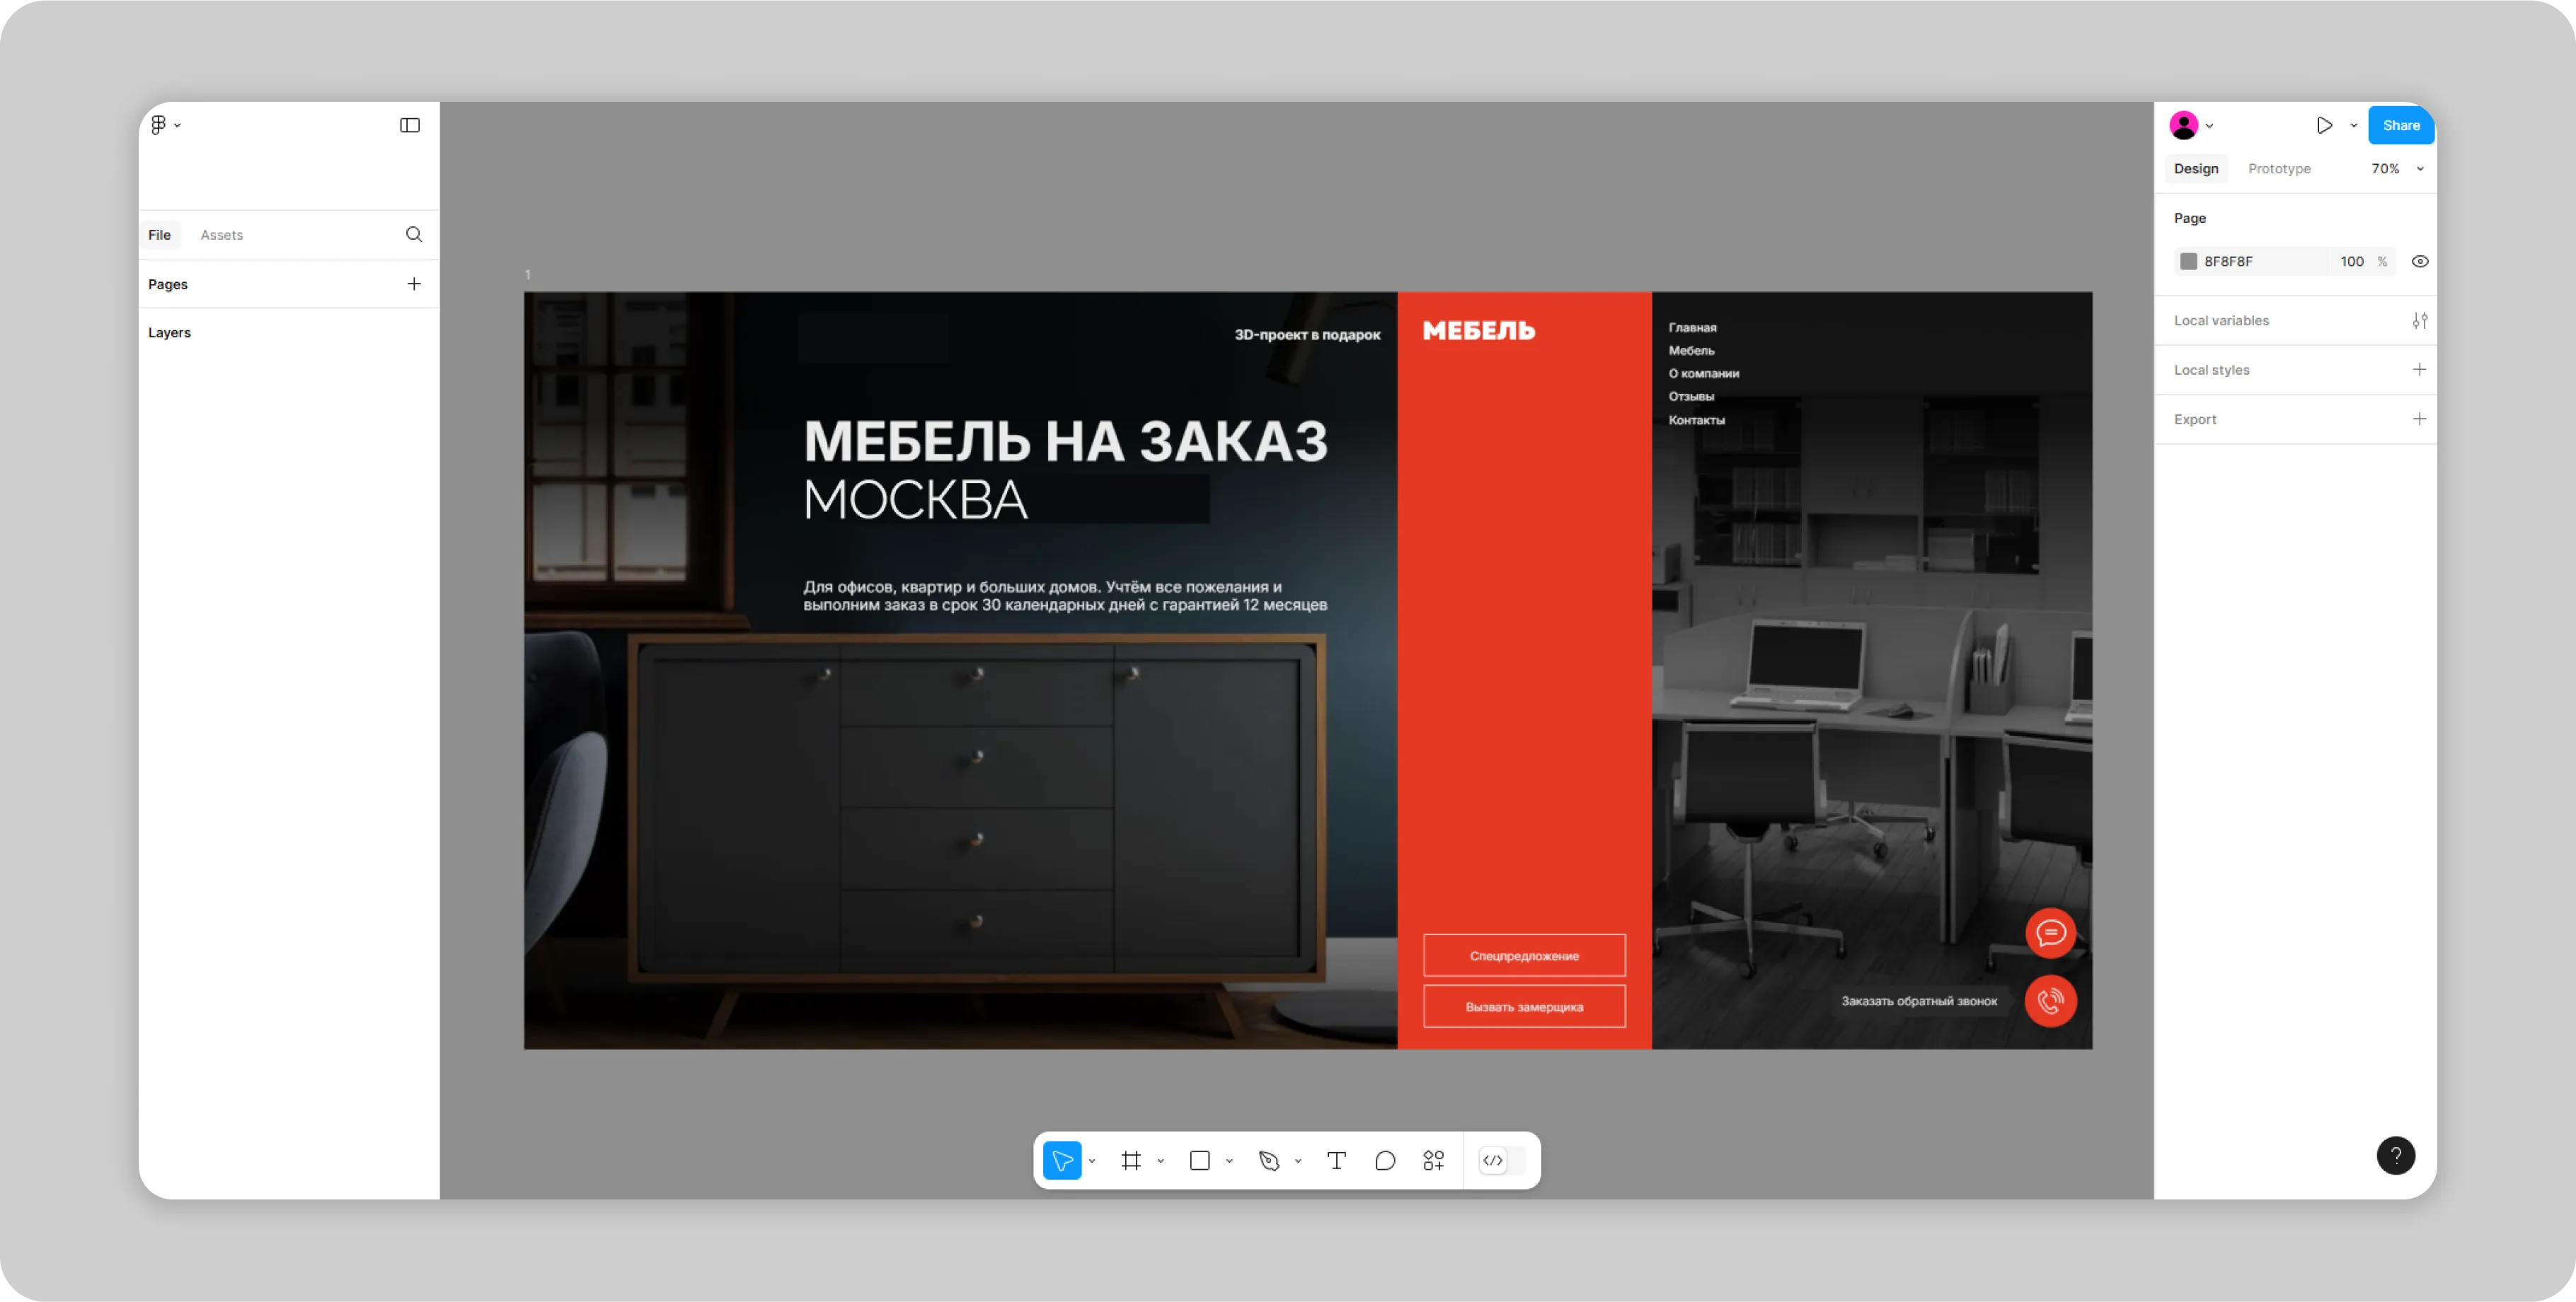
Task: Open Figma main menu dropdown
Action: coord(165,125)
